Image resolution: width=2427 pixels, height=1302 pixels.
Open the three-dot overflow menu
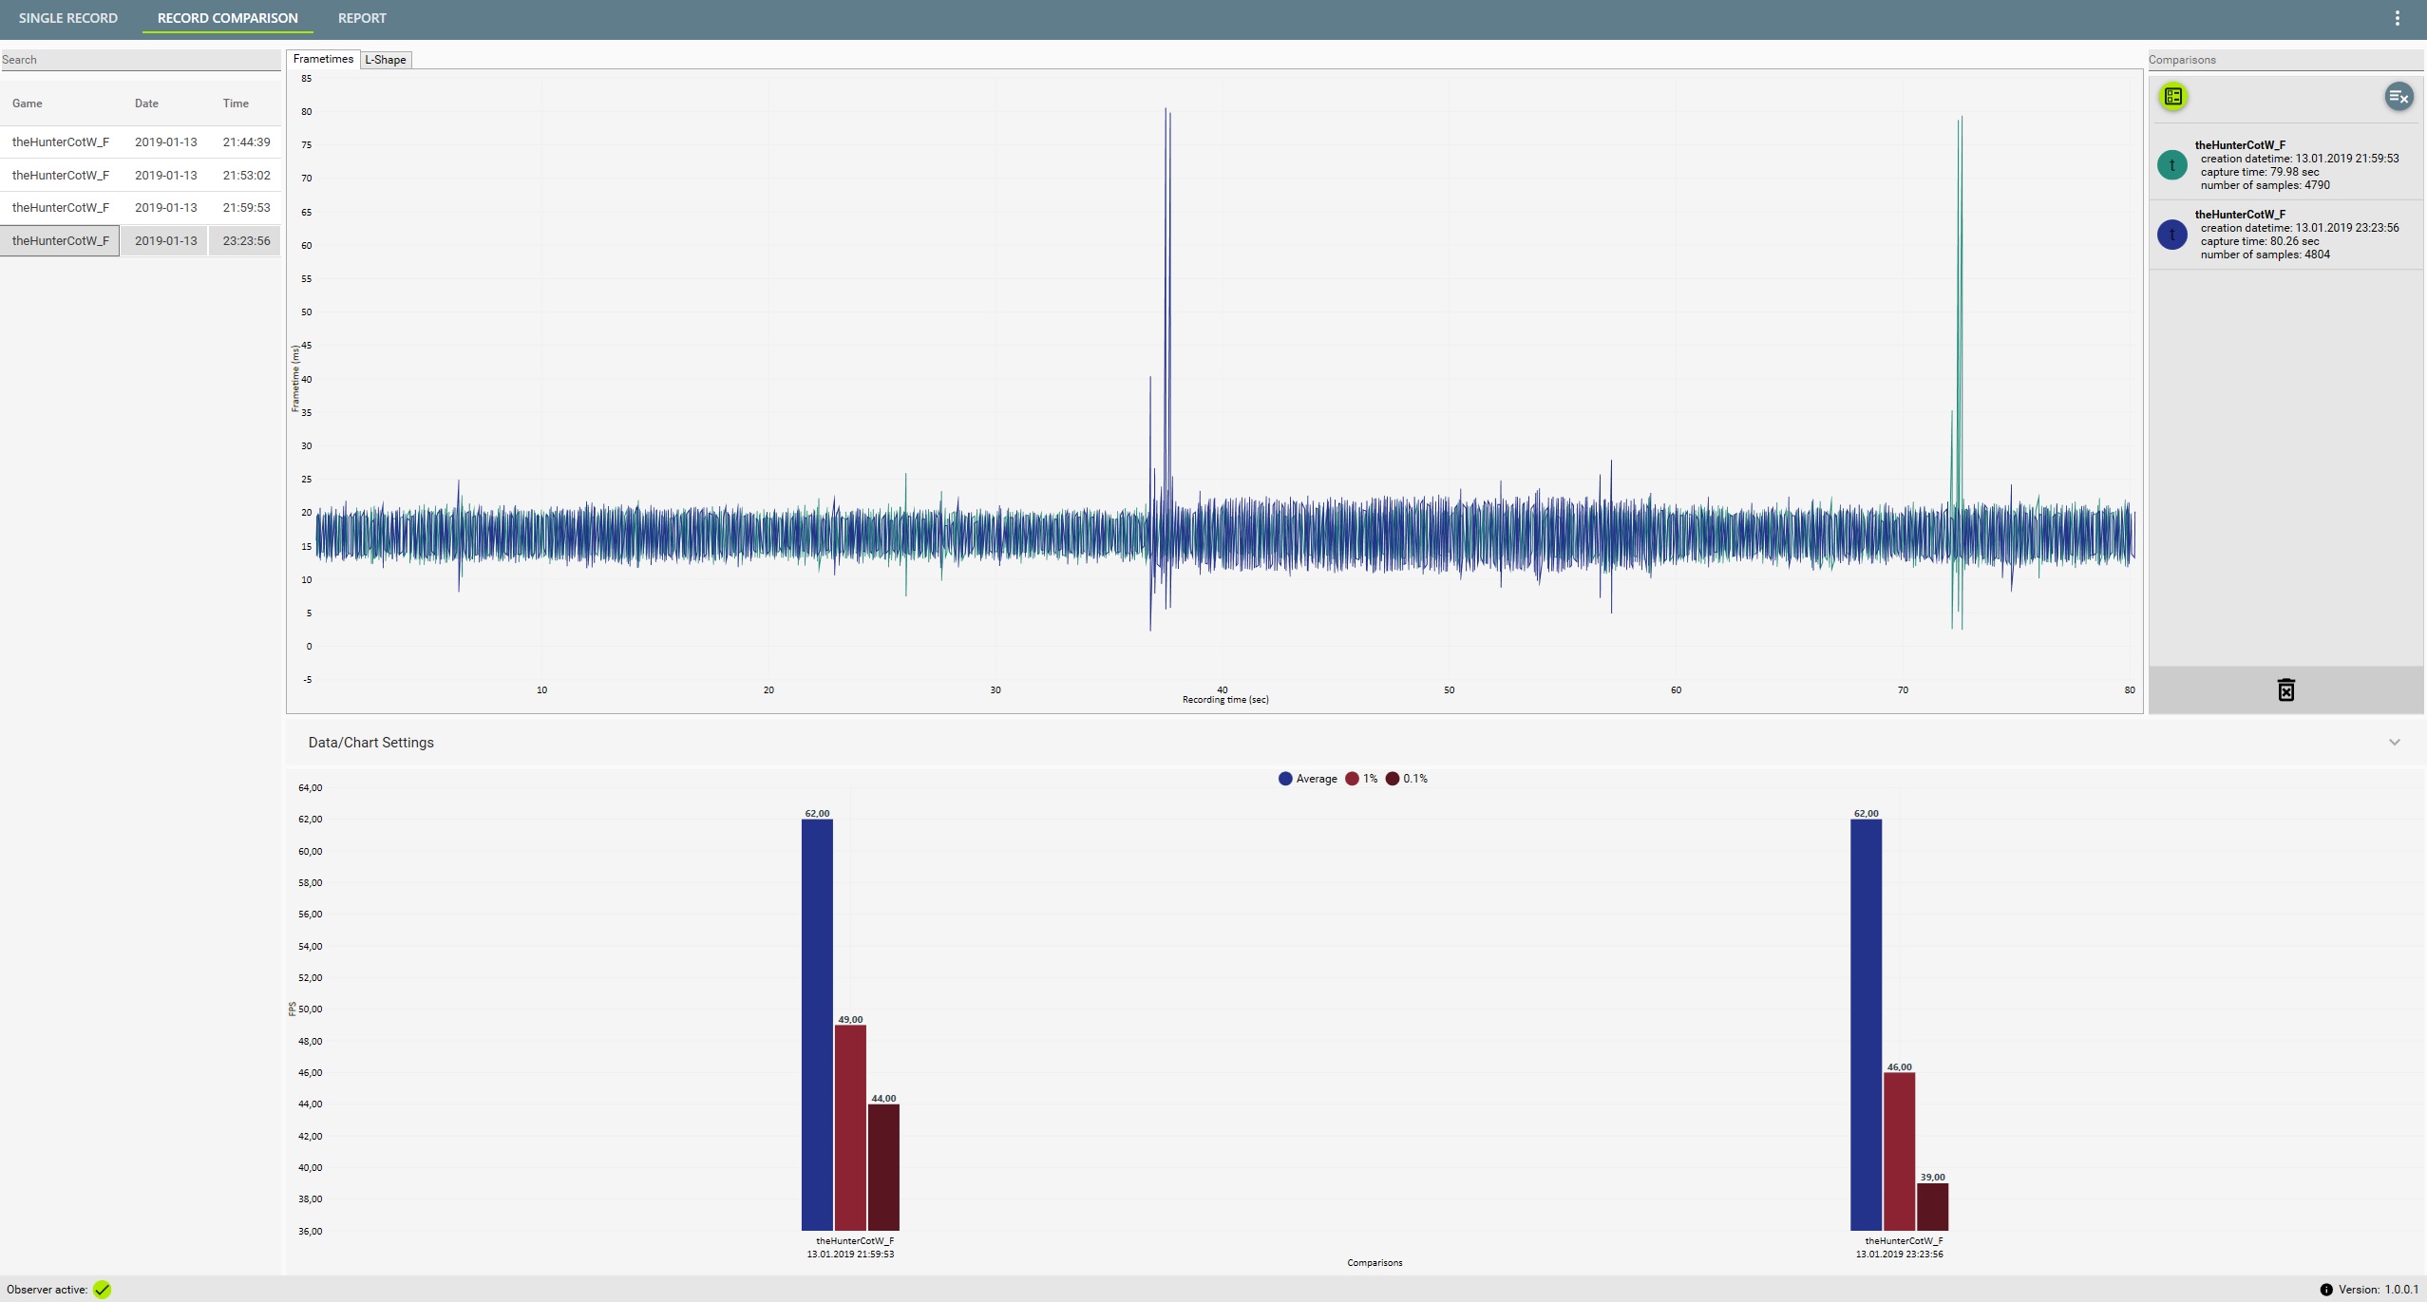[2398, 18]
